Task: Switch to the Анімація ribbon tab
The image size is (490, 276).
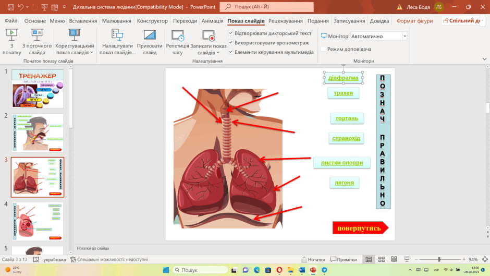Action: pos(212,21)
